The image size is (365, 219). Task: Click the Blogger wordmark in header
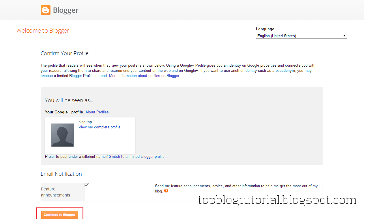[x=66, y=10]
